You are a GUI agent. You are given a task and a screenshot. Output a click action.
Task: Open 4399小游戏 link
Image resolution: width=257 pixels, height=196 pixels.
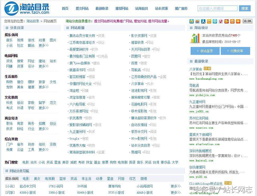click(28, 193)
